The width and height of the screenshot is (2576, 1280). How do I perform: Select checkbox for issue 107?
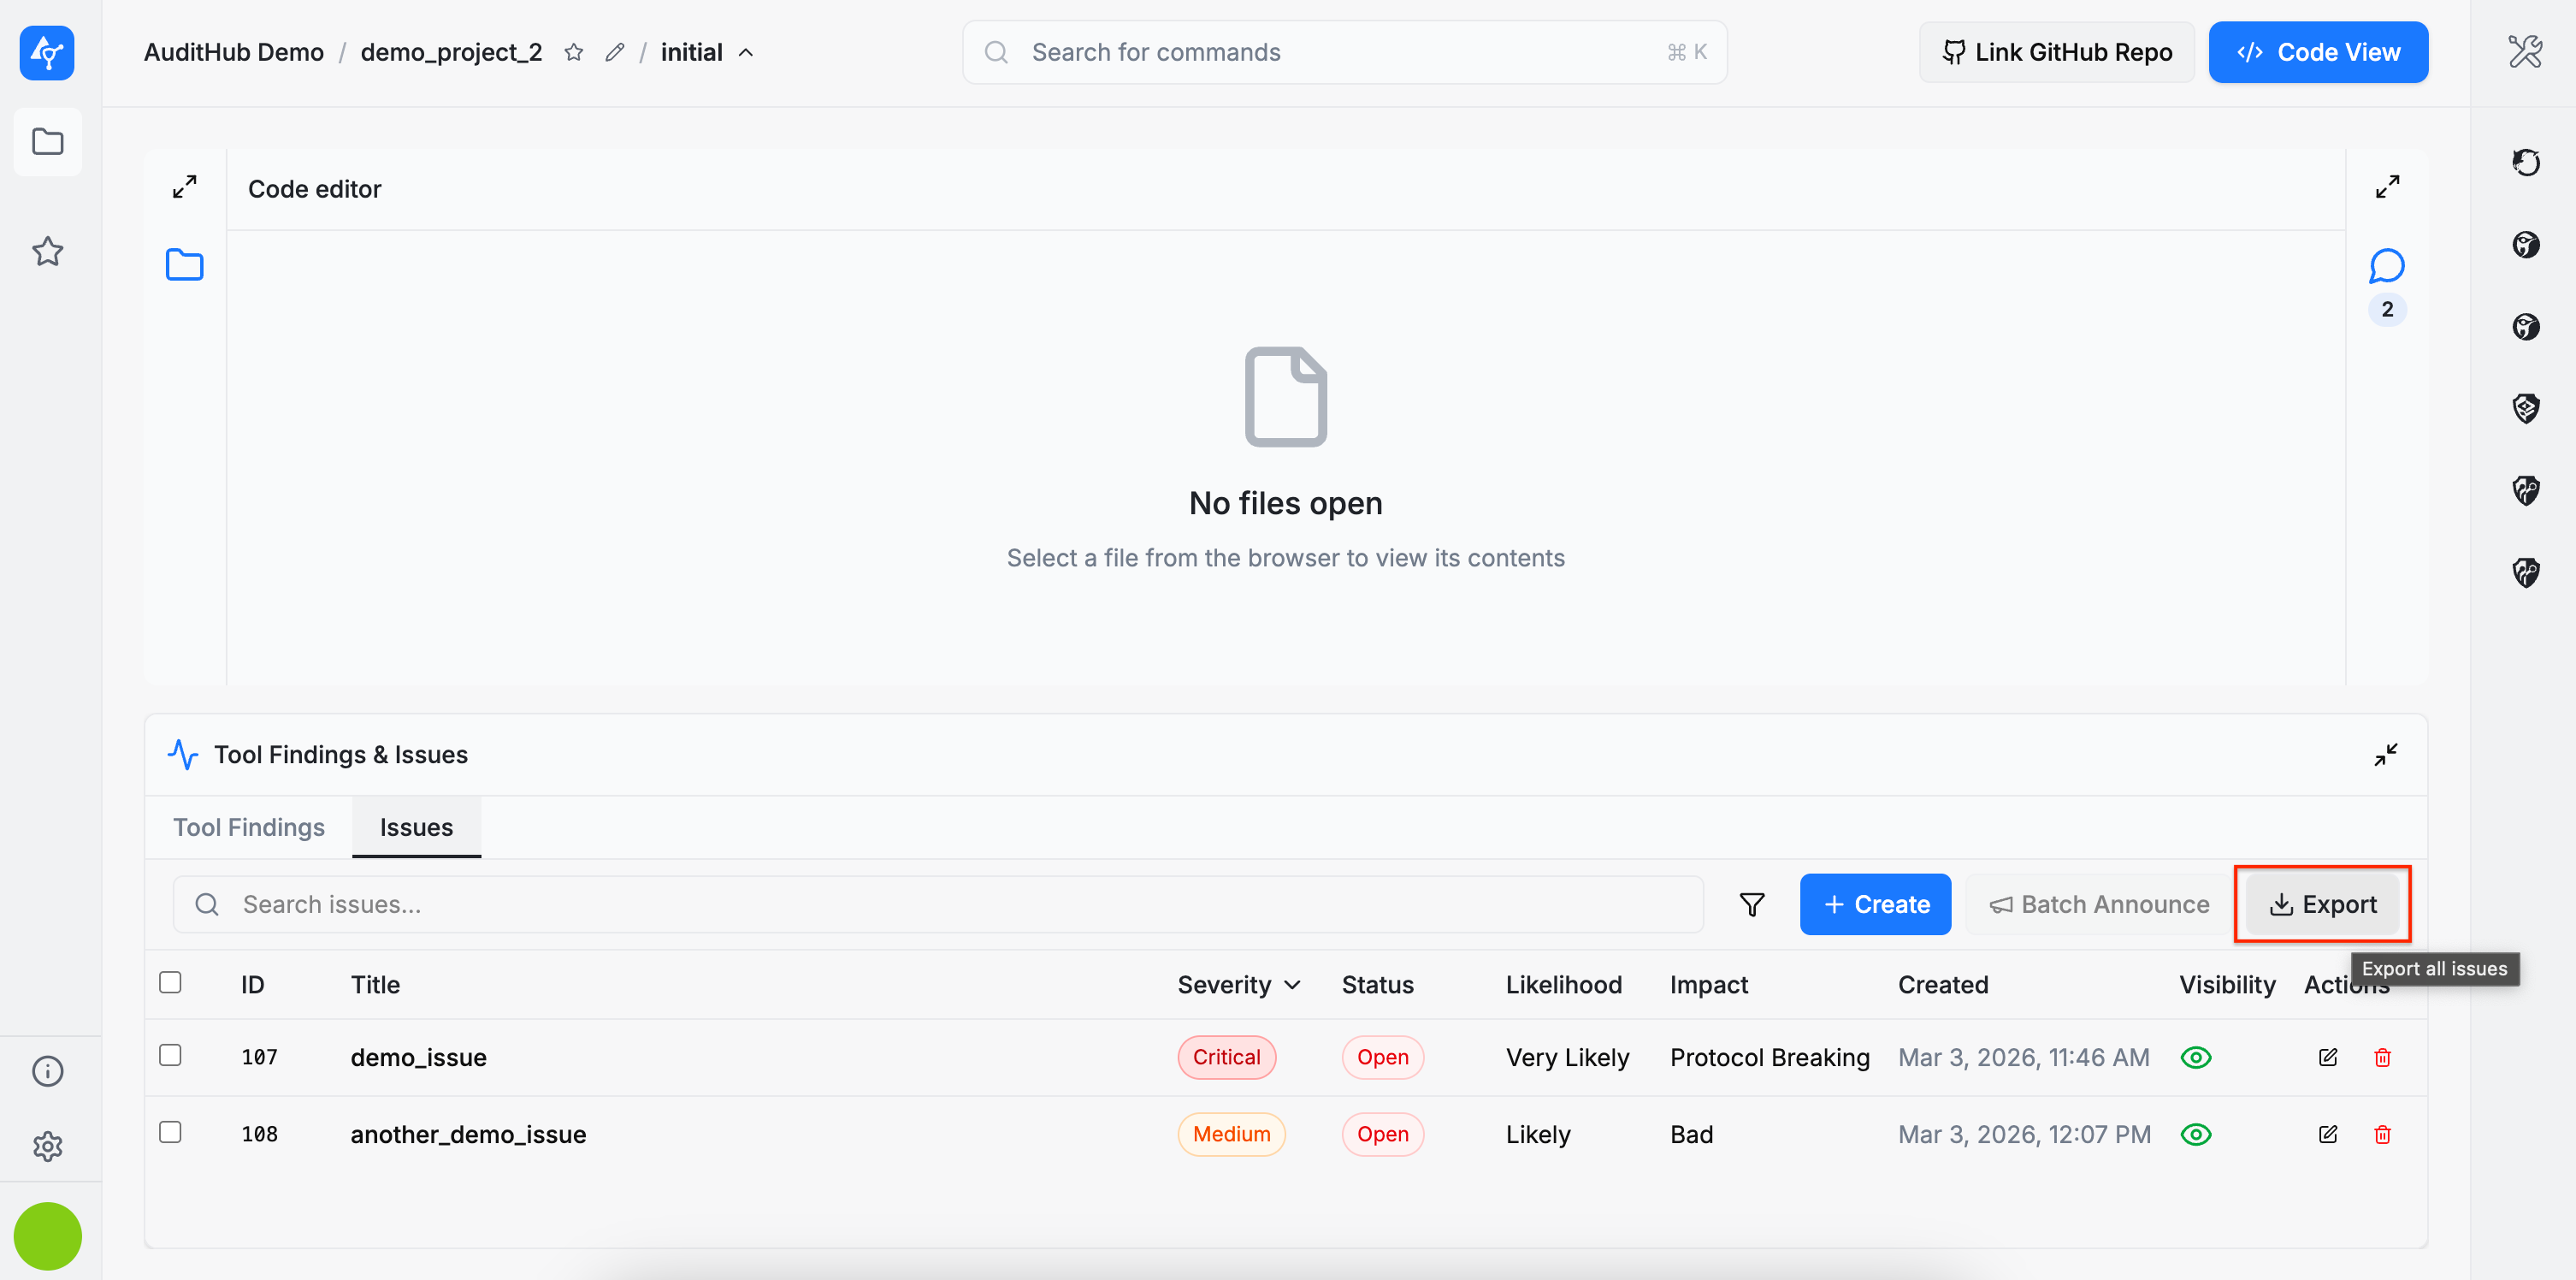click(x=170, y=1056)
